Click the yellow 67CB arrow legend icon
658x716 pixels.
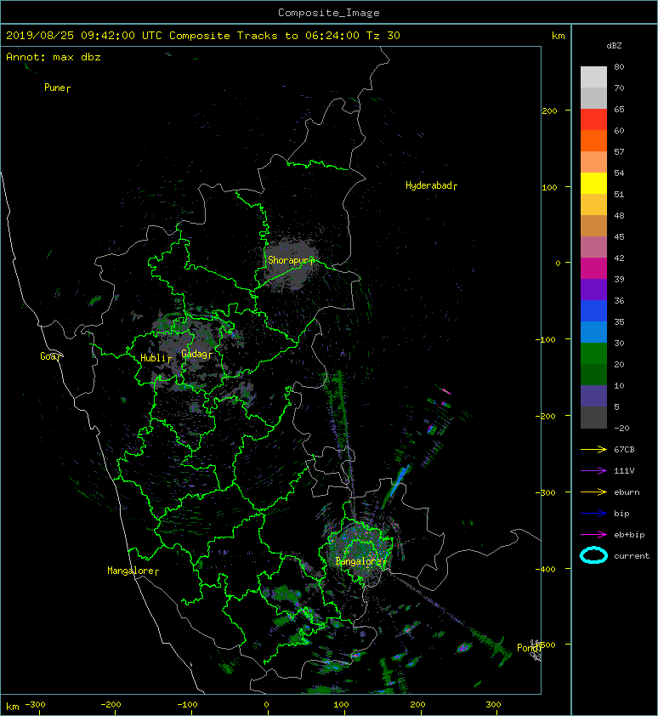click(593, 450)
